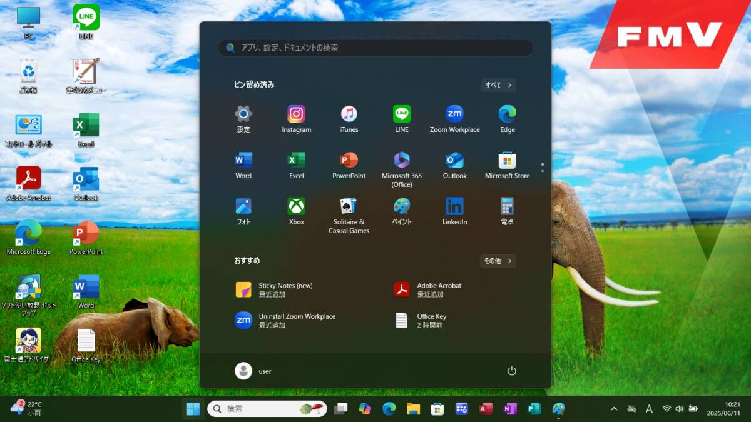Expand all apps with すべて button

click(498, 85)
